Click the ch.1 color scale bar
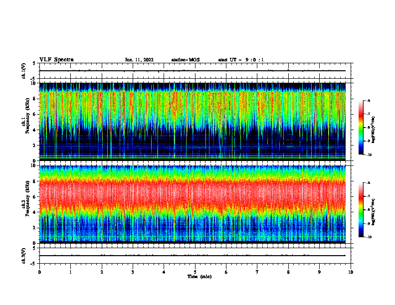The width and height of the screenshot is (395, 305). (x=361, y=128)
